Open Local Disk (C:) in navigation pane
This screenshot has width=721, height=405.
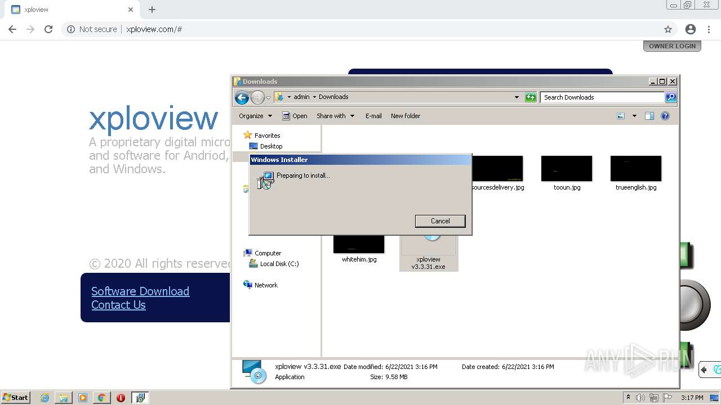point(274,264)
